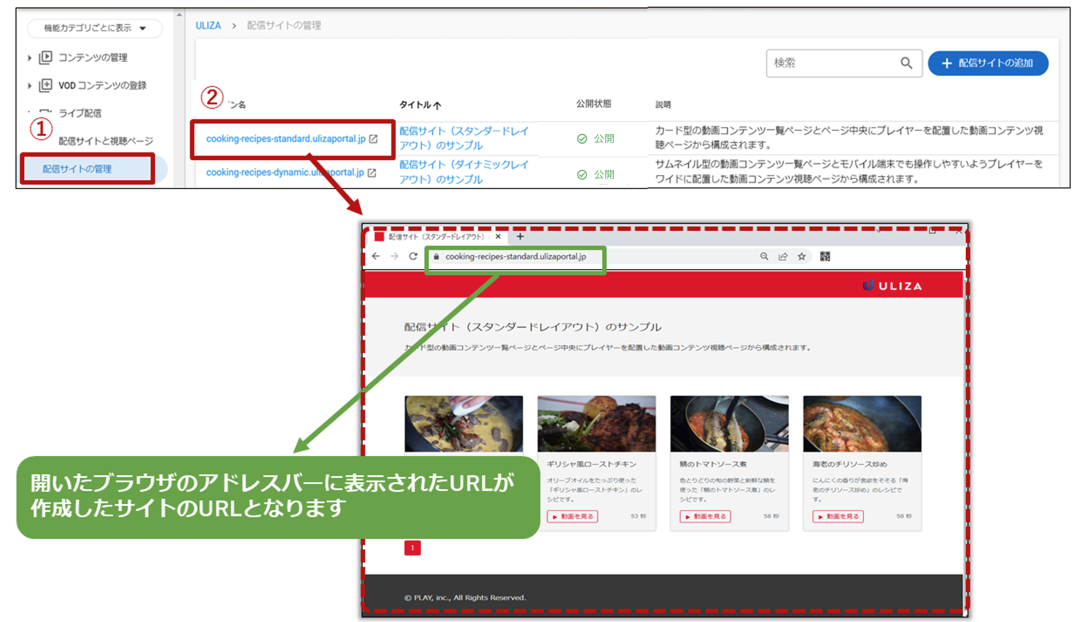Click the 配信サイトの追加 button
Screen dimensions: 1082x622
coord(987,63)
